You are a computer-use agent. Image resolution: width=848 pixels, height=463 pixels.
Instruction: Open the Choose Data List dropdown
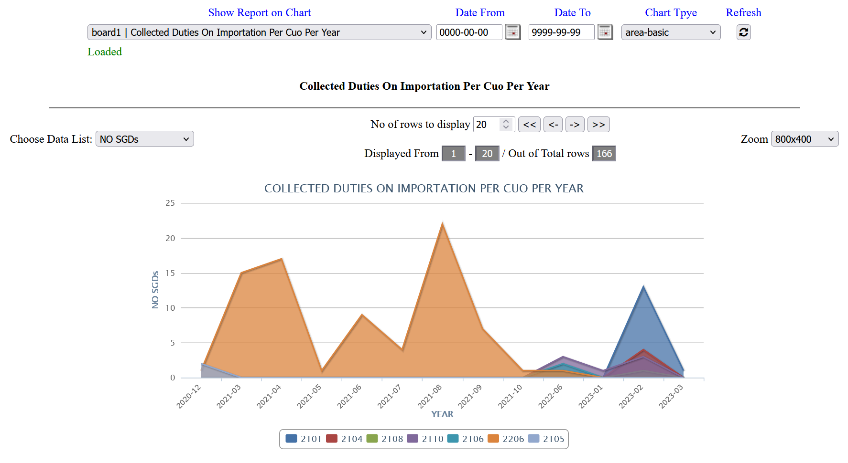tap(144, 139)
